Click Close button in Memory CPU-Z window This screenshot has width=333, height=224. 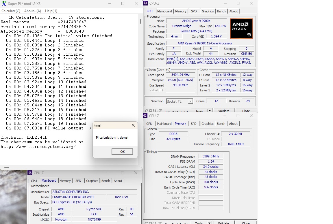point(246,223)
